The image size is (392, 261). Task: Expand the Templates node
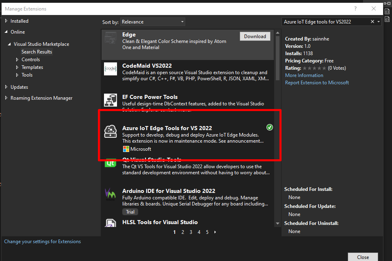click(17, 67)
